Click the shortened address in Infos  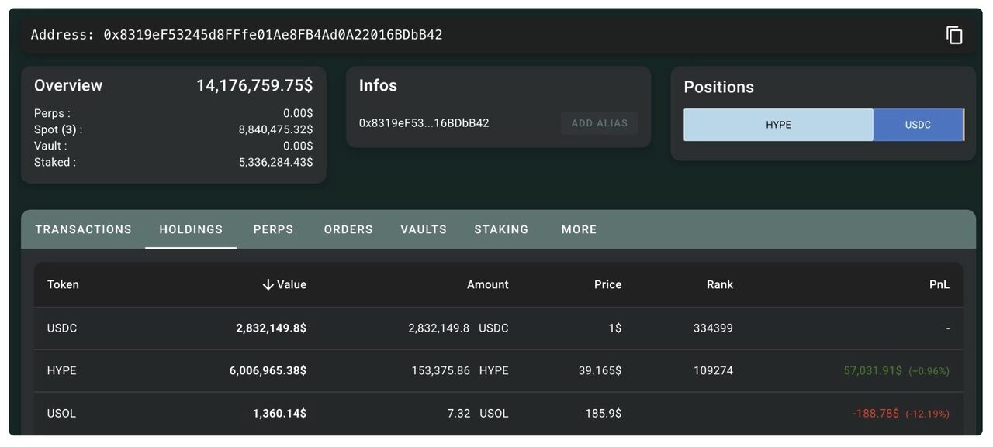[x=424, y=123]
